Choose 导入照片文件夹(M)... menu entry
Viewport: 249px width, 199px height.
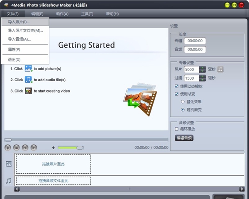pyautogui.click(x=25, y=30)
